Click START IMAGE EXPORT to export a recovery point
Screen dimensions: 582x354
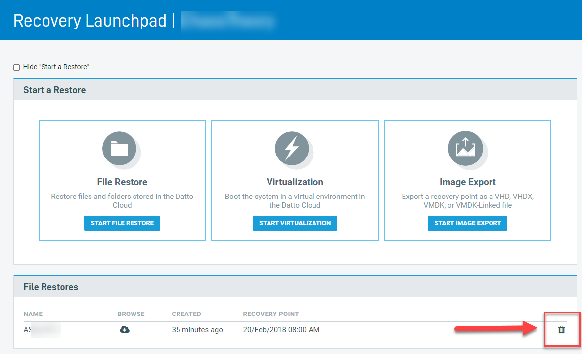[x=467, y=223]
